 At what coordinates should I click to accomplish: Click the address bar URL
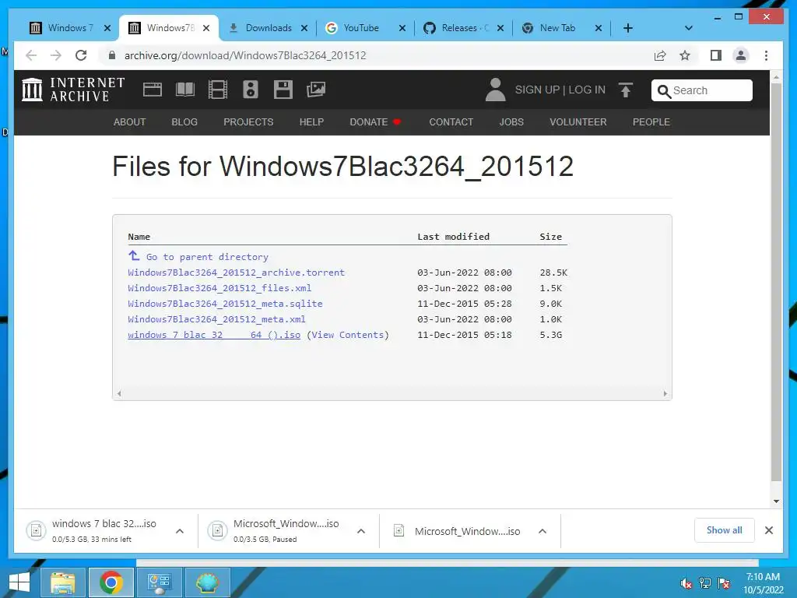[245, 55]
